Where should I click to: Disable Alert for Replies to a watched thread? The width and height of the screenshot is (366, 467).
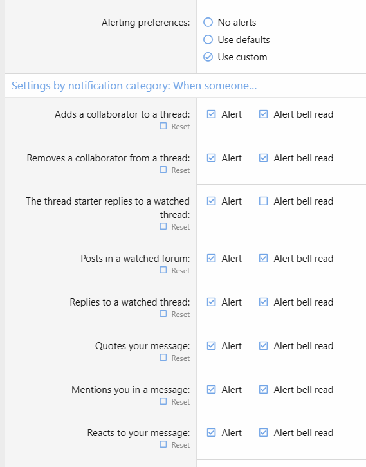(x=211, y=302)
